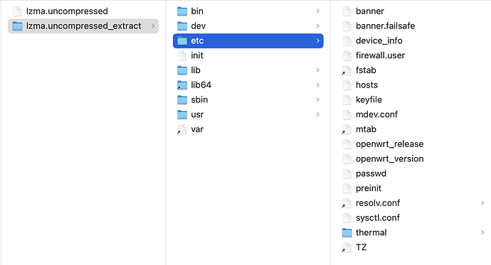Select the passwd file icon
This screenshot has width=491, height=265.
(x=347, y=173)
